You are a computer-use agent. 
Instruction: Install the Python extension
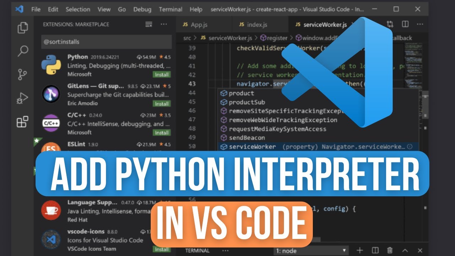(x=162, y=75)
